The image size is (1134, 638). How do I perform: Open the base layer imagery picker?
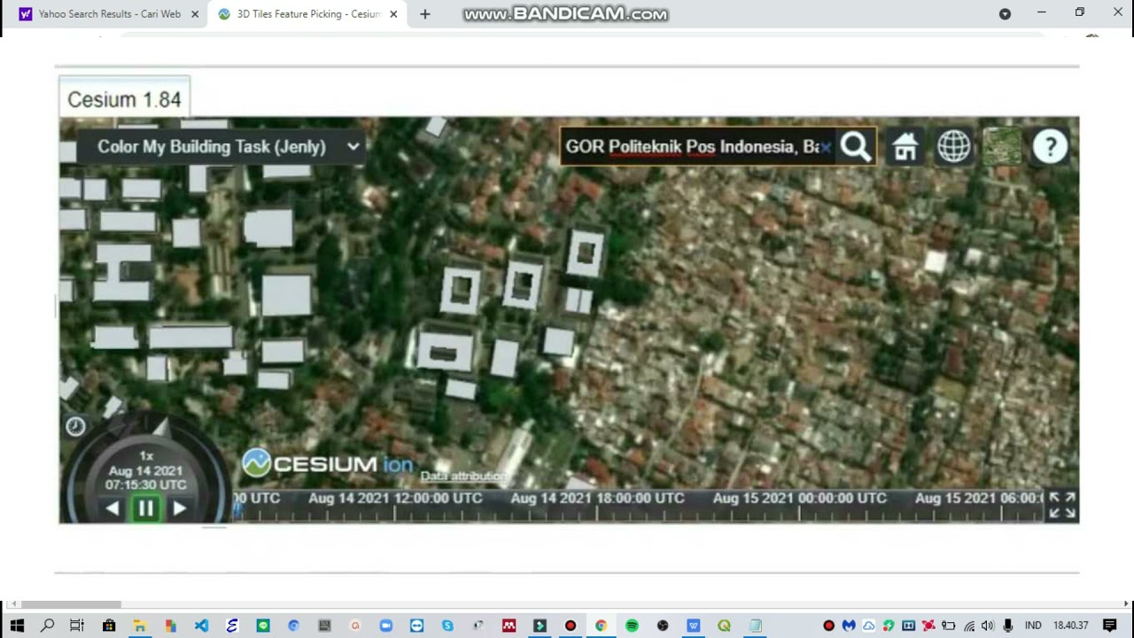point(1002,147)
